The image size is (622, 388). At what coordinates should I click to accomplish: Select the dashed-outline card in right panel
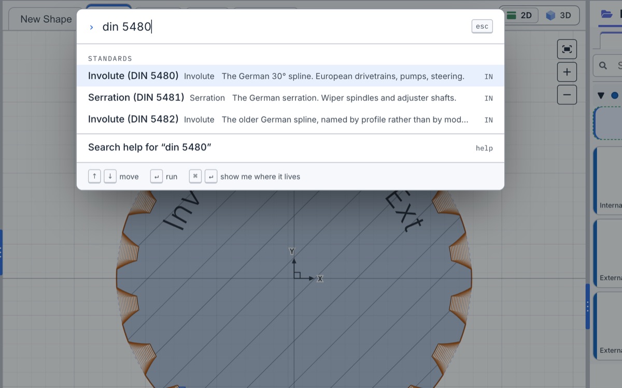607,123
